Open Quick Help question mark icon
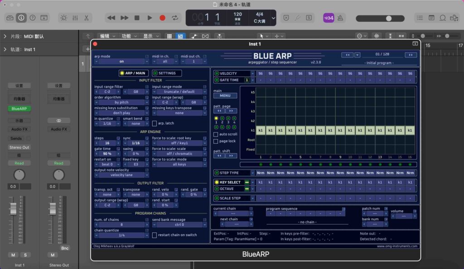Screen dimensions: 464x269 [x=33, y=18]
